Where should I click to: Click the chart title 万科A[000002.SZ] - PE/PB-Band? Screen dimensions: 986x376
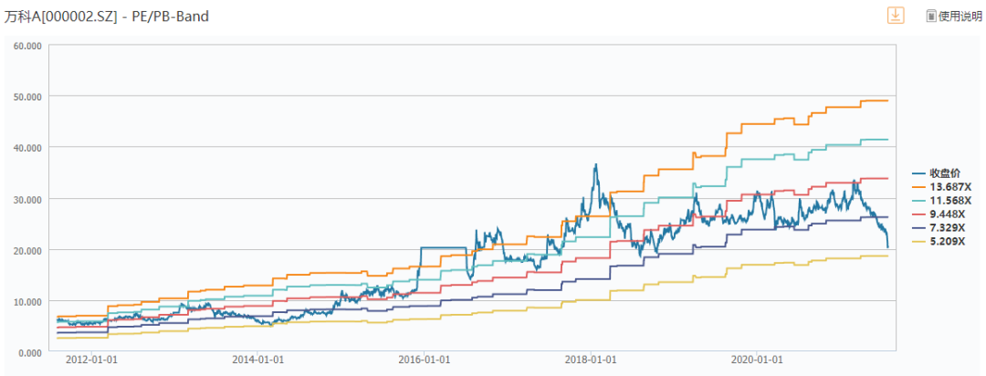(x=107, y=17)
